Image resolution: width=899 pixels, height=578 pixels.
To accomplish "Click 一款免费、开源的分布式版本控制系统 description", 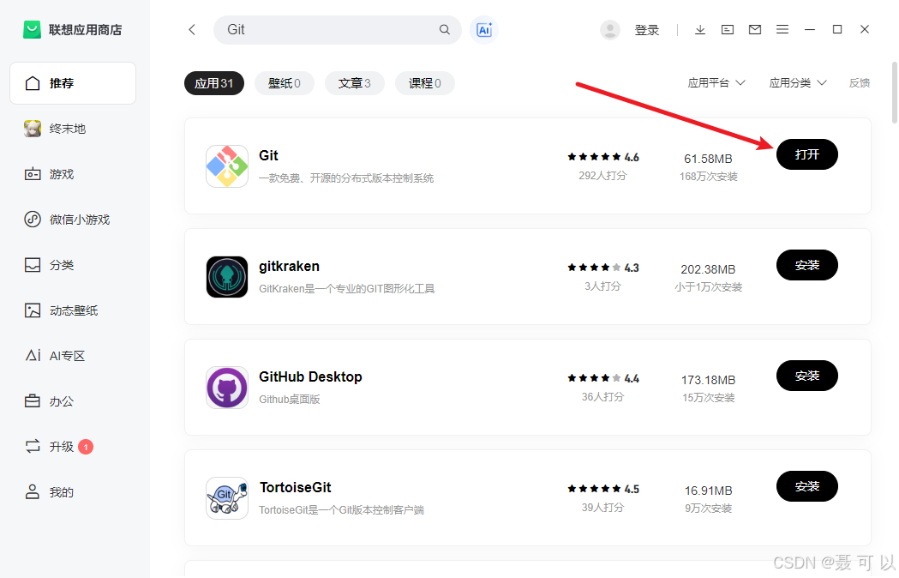I will point(346,178).
